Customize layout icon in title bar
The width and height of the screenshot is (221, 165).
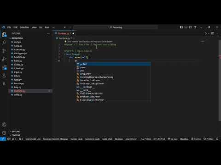pos(195,27)
